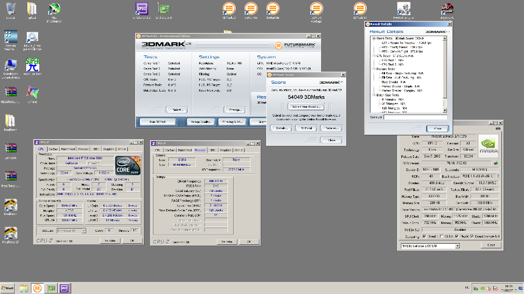Toggle the DirectCompute 5.0 checkbox in GPU-Z
The width and height of the screenshot is (524, 294).
coord(472,236)
